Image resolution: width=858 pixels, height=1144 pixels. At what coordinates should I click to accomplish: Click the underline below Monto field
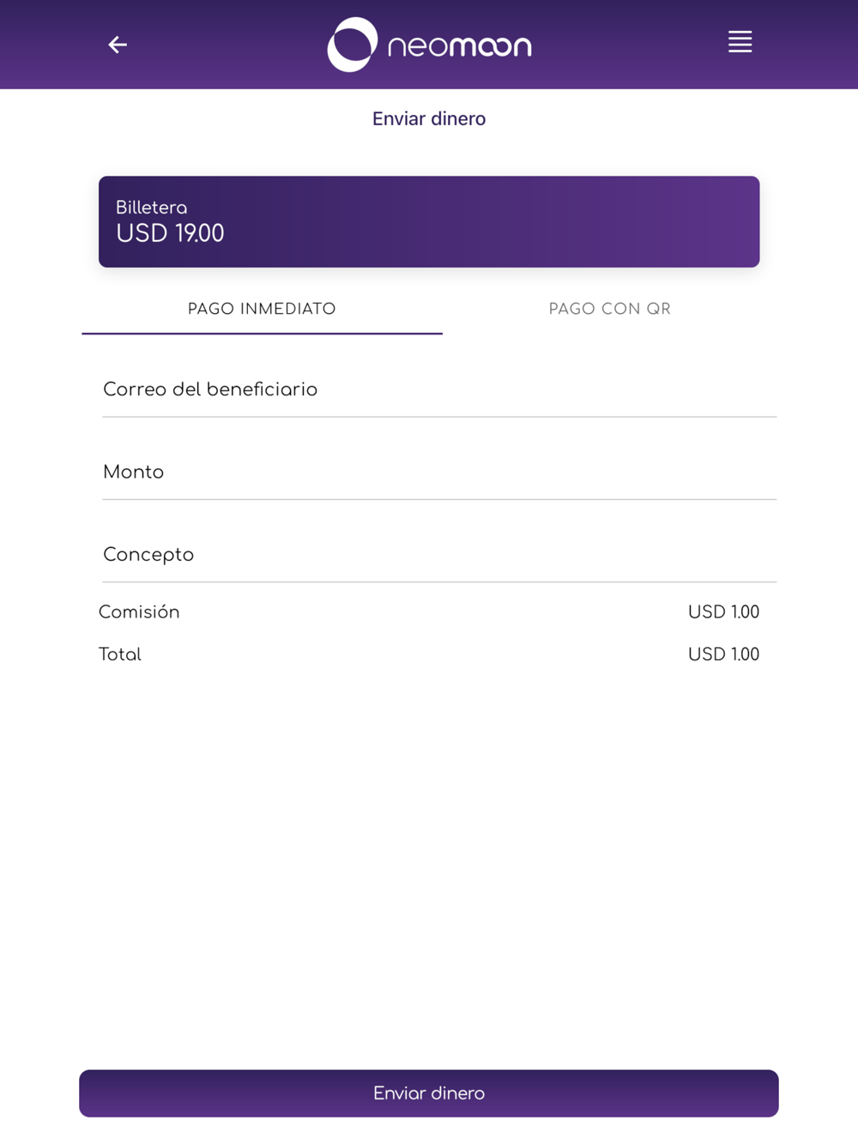tap(439, 499)
